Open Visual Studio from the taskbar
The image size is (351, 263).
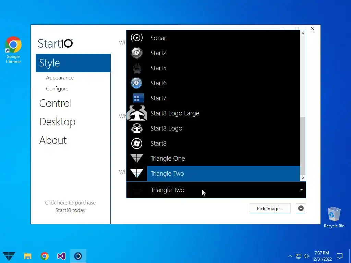(x=61, y=256)
